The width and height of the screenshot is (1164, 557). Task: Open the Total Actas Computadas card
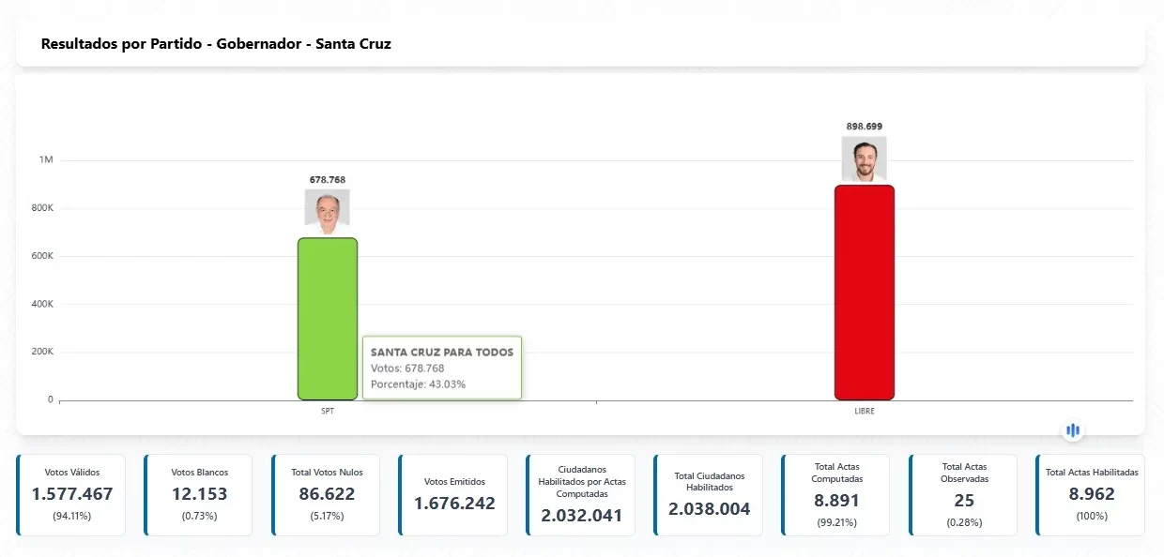836,495
